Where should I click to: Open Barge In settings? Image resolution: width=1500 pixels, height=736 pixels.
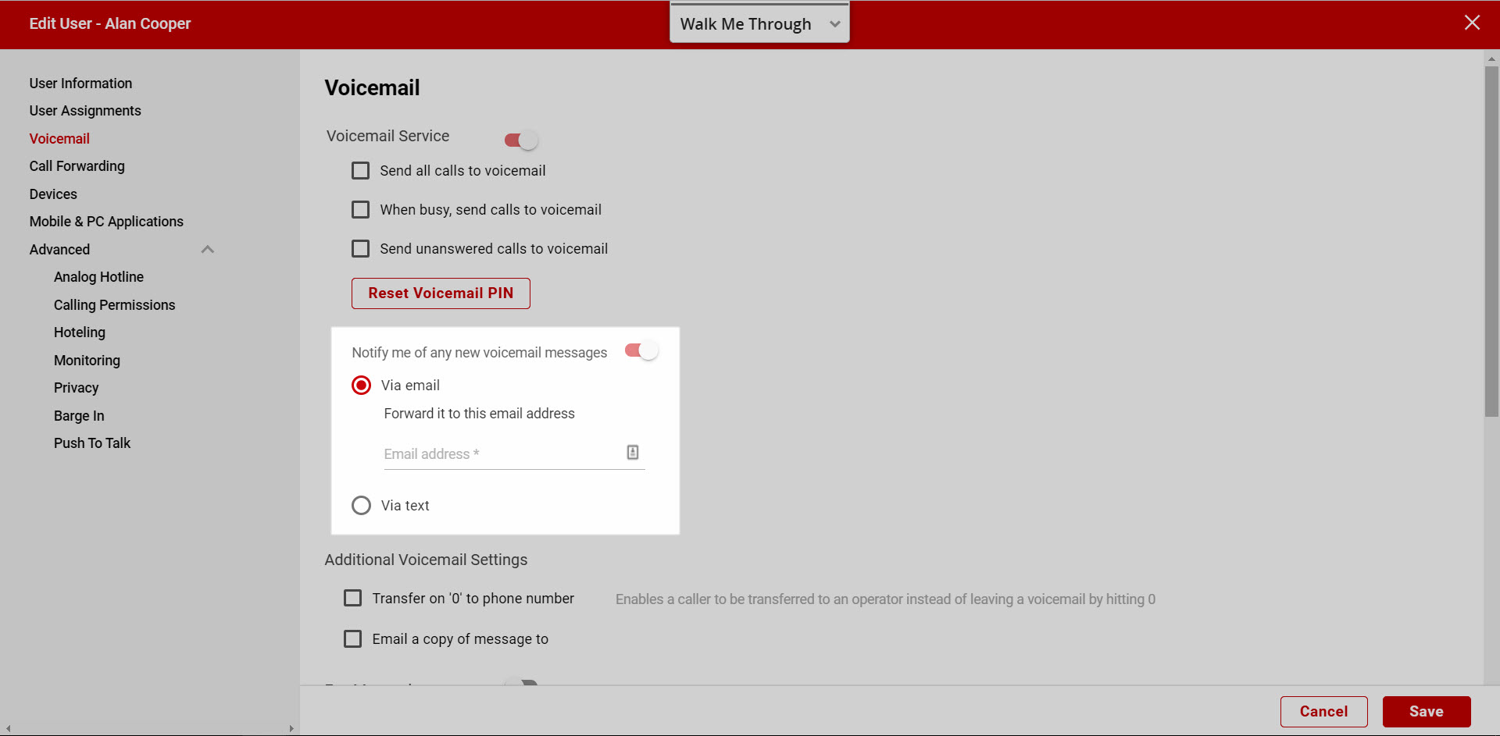point(79,416)
